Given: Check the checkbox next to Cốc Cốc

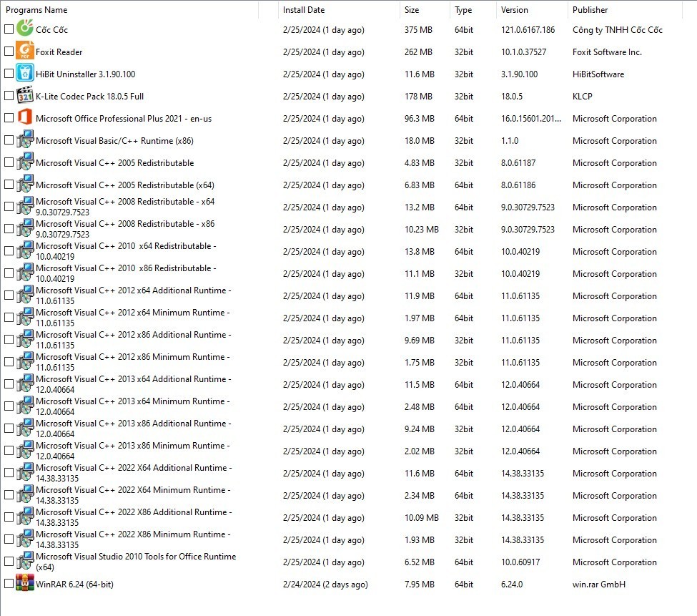Looking at the screenshot, I should (x=9, y=29).
